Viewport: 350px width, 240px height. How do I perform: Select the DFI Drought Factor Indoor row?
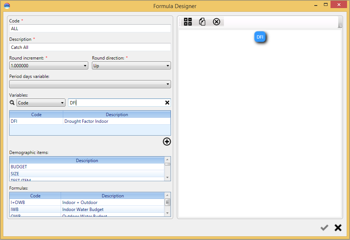(x=90, y=121)
